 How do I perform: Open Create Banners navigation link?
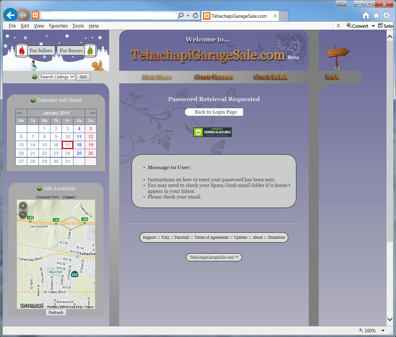tap(215, 77)
